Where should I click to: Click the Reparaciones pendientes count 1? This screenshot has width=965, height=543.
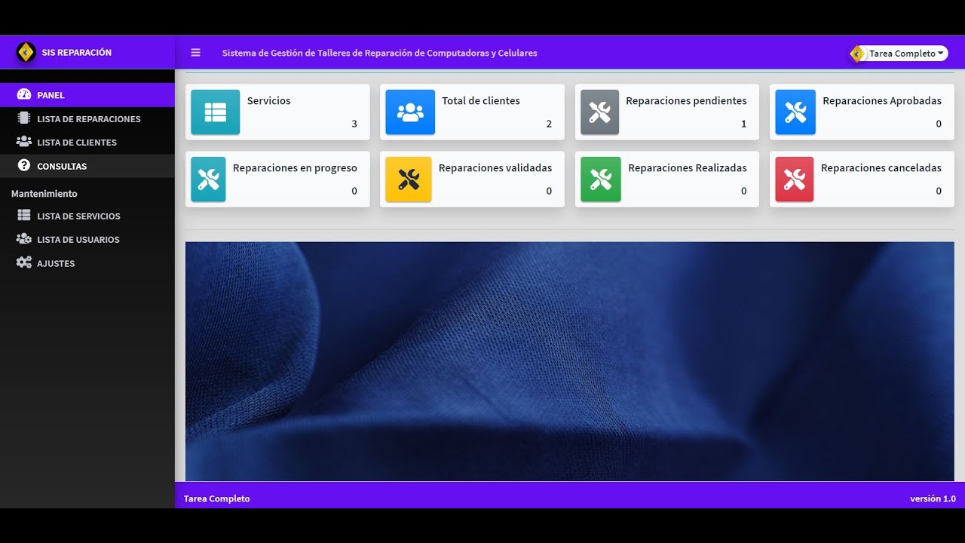tap(743, 124)
